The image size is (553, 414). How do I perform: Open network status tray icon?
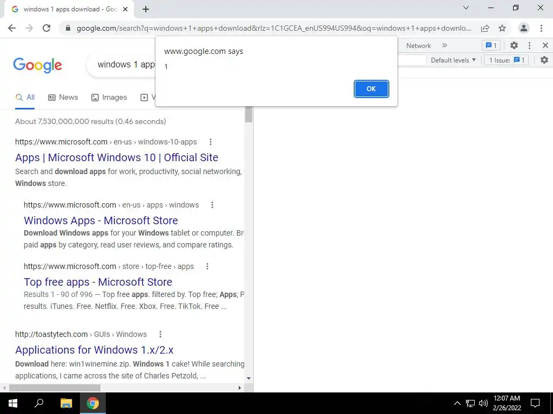tap(470, 403)
